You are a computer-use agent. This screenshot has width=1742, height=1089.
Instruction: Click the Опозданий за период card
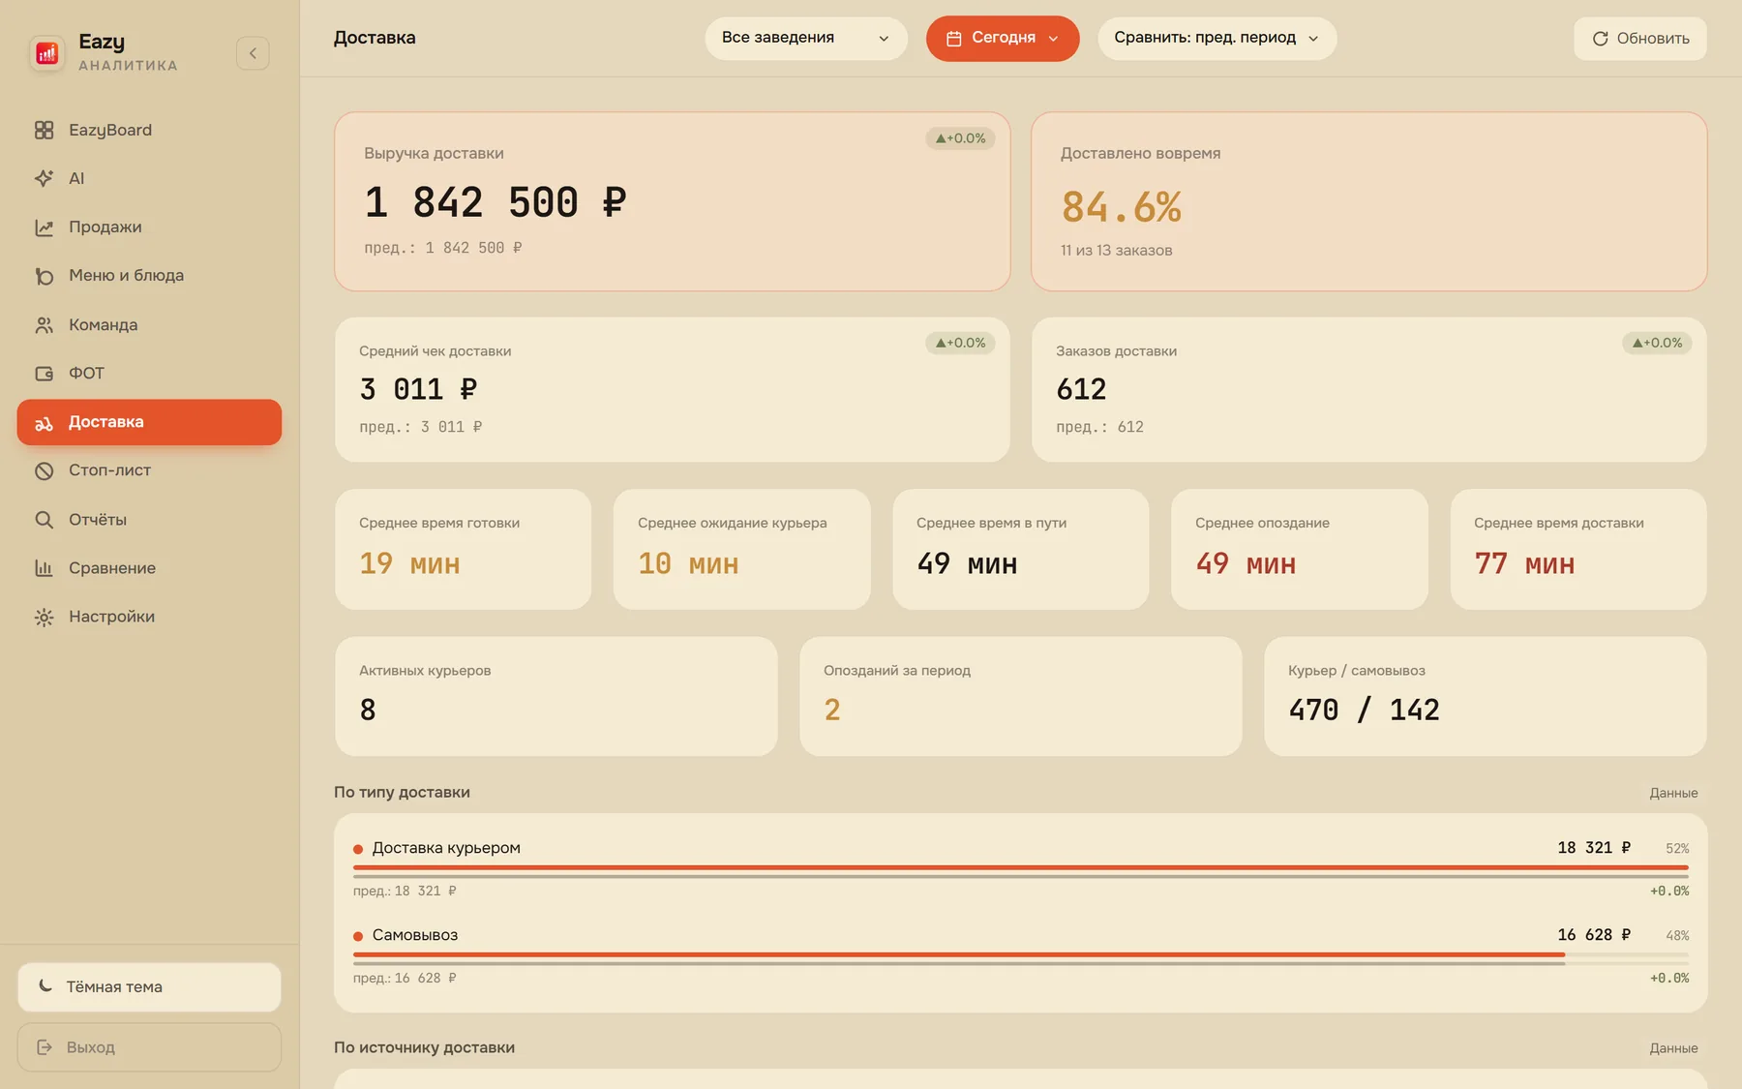click(1020, 696)
